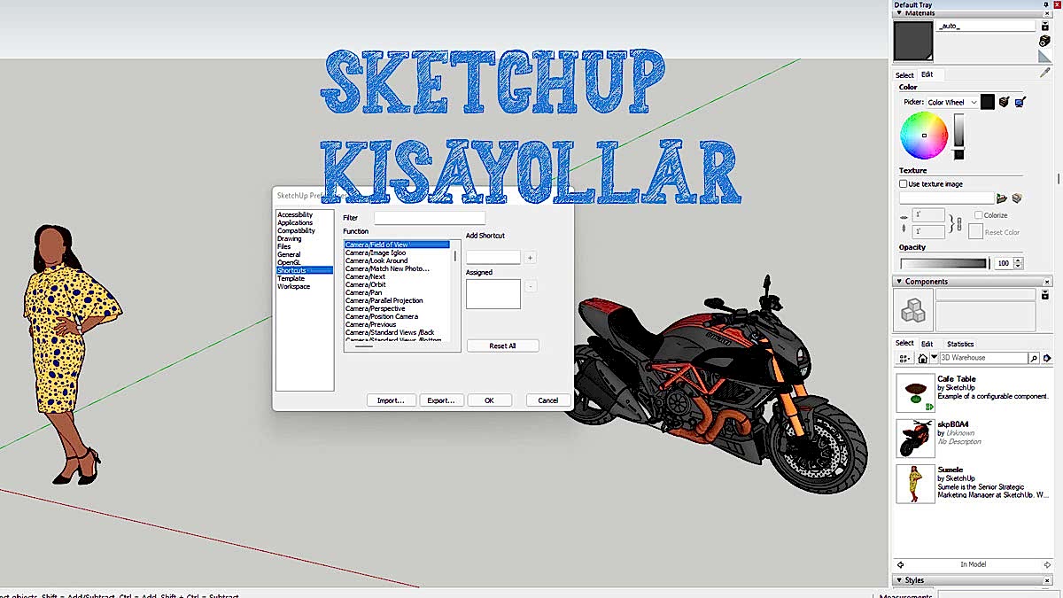
Task: Select Compatibility in Preferences list
Action: click(296, 230)
